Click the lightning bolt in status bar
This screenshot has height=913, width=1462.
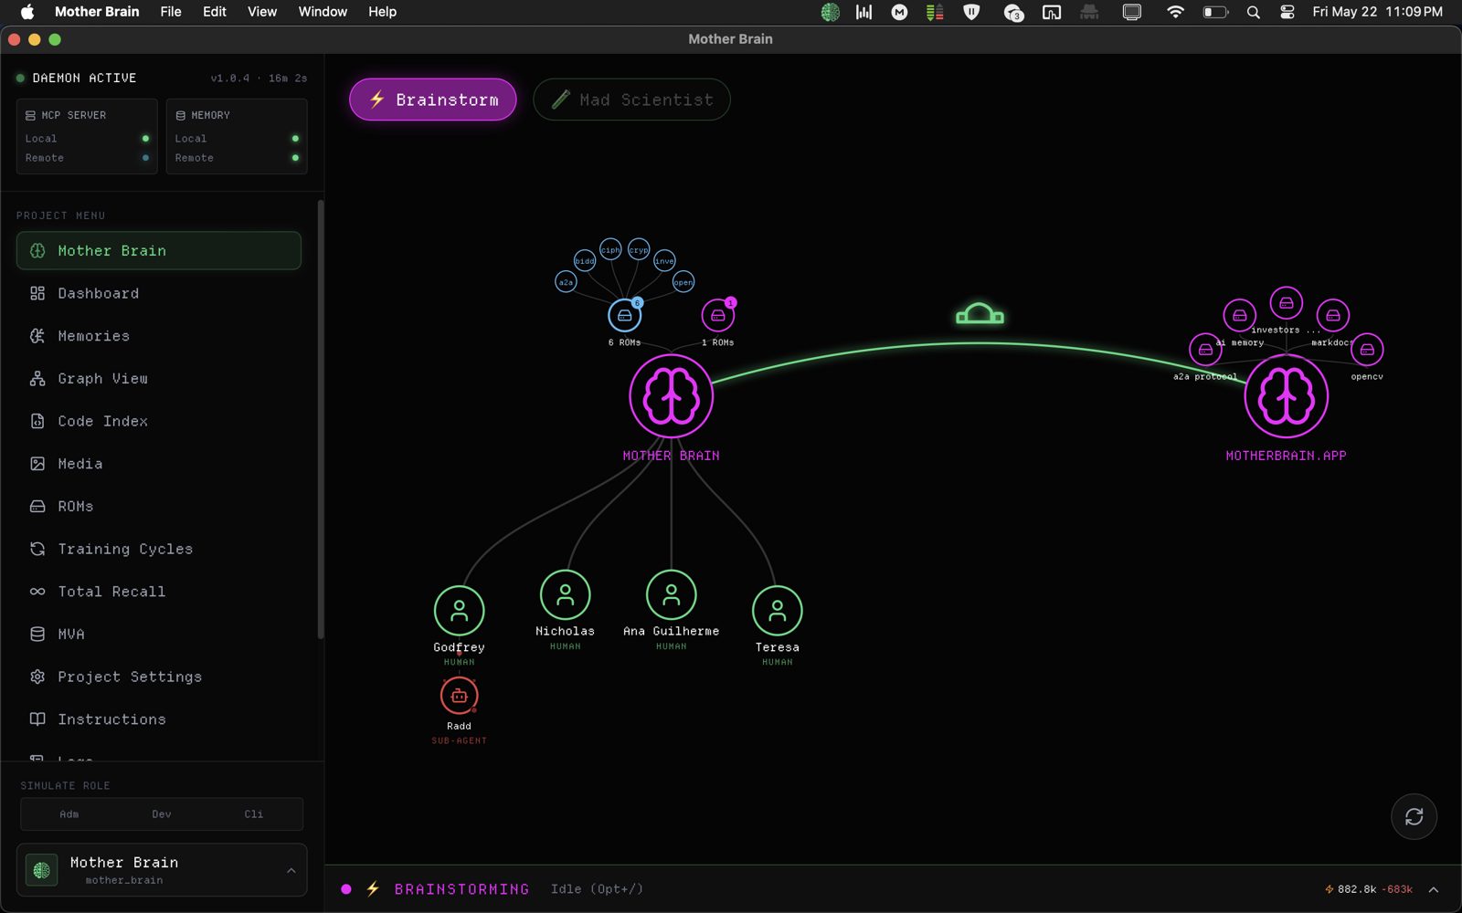click(373, 888)
